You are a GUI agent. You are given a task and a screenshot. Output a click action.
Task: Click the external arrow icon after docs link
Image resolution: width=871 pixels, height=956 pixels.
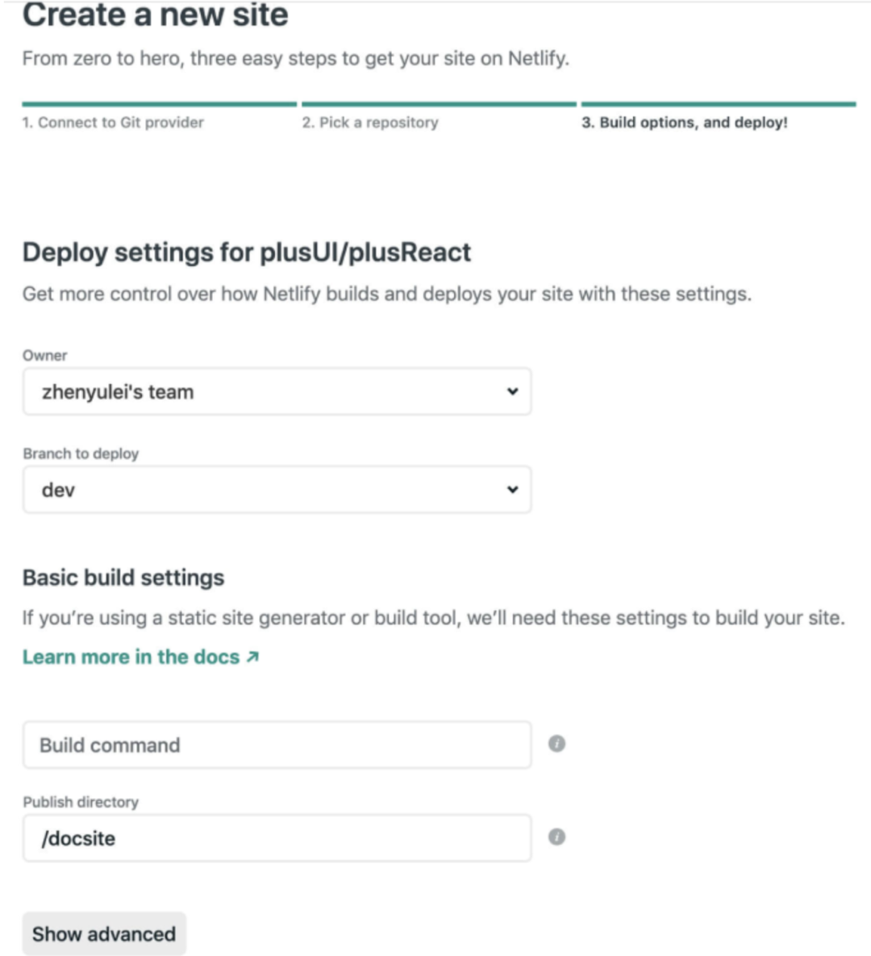[x=252, y=658]
